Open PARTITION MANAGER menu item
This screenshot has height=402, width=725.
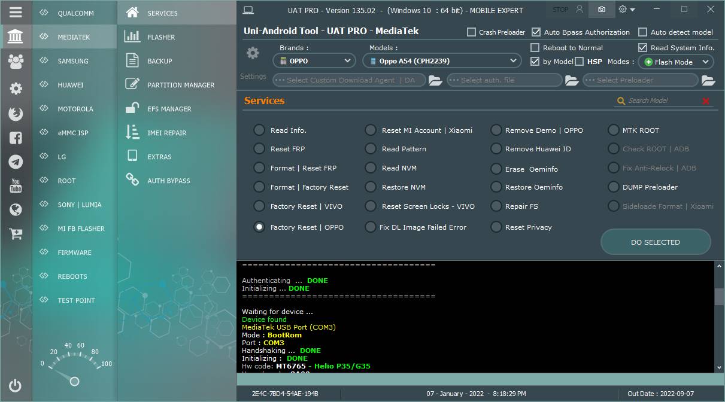point(177,85)
